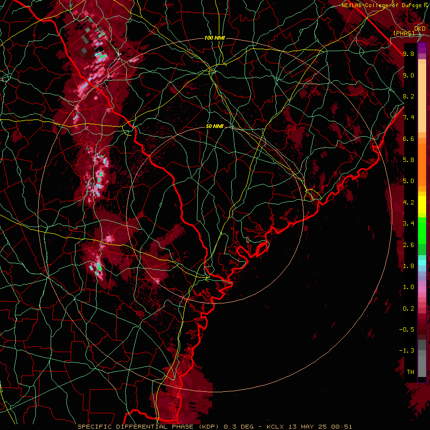Pick the pale peach segment of the color scale
430x430 pixels.
(x=422, y=98)
